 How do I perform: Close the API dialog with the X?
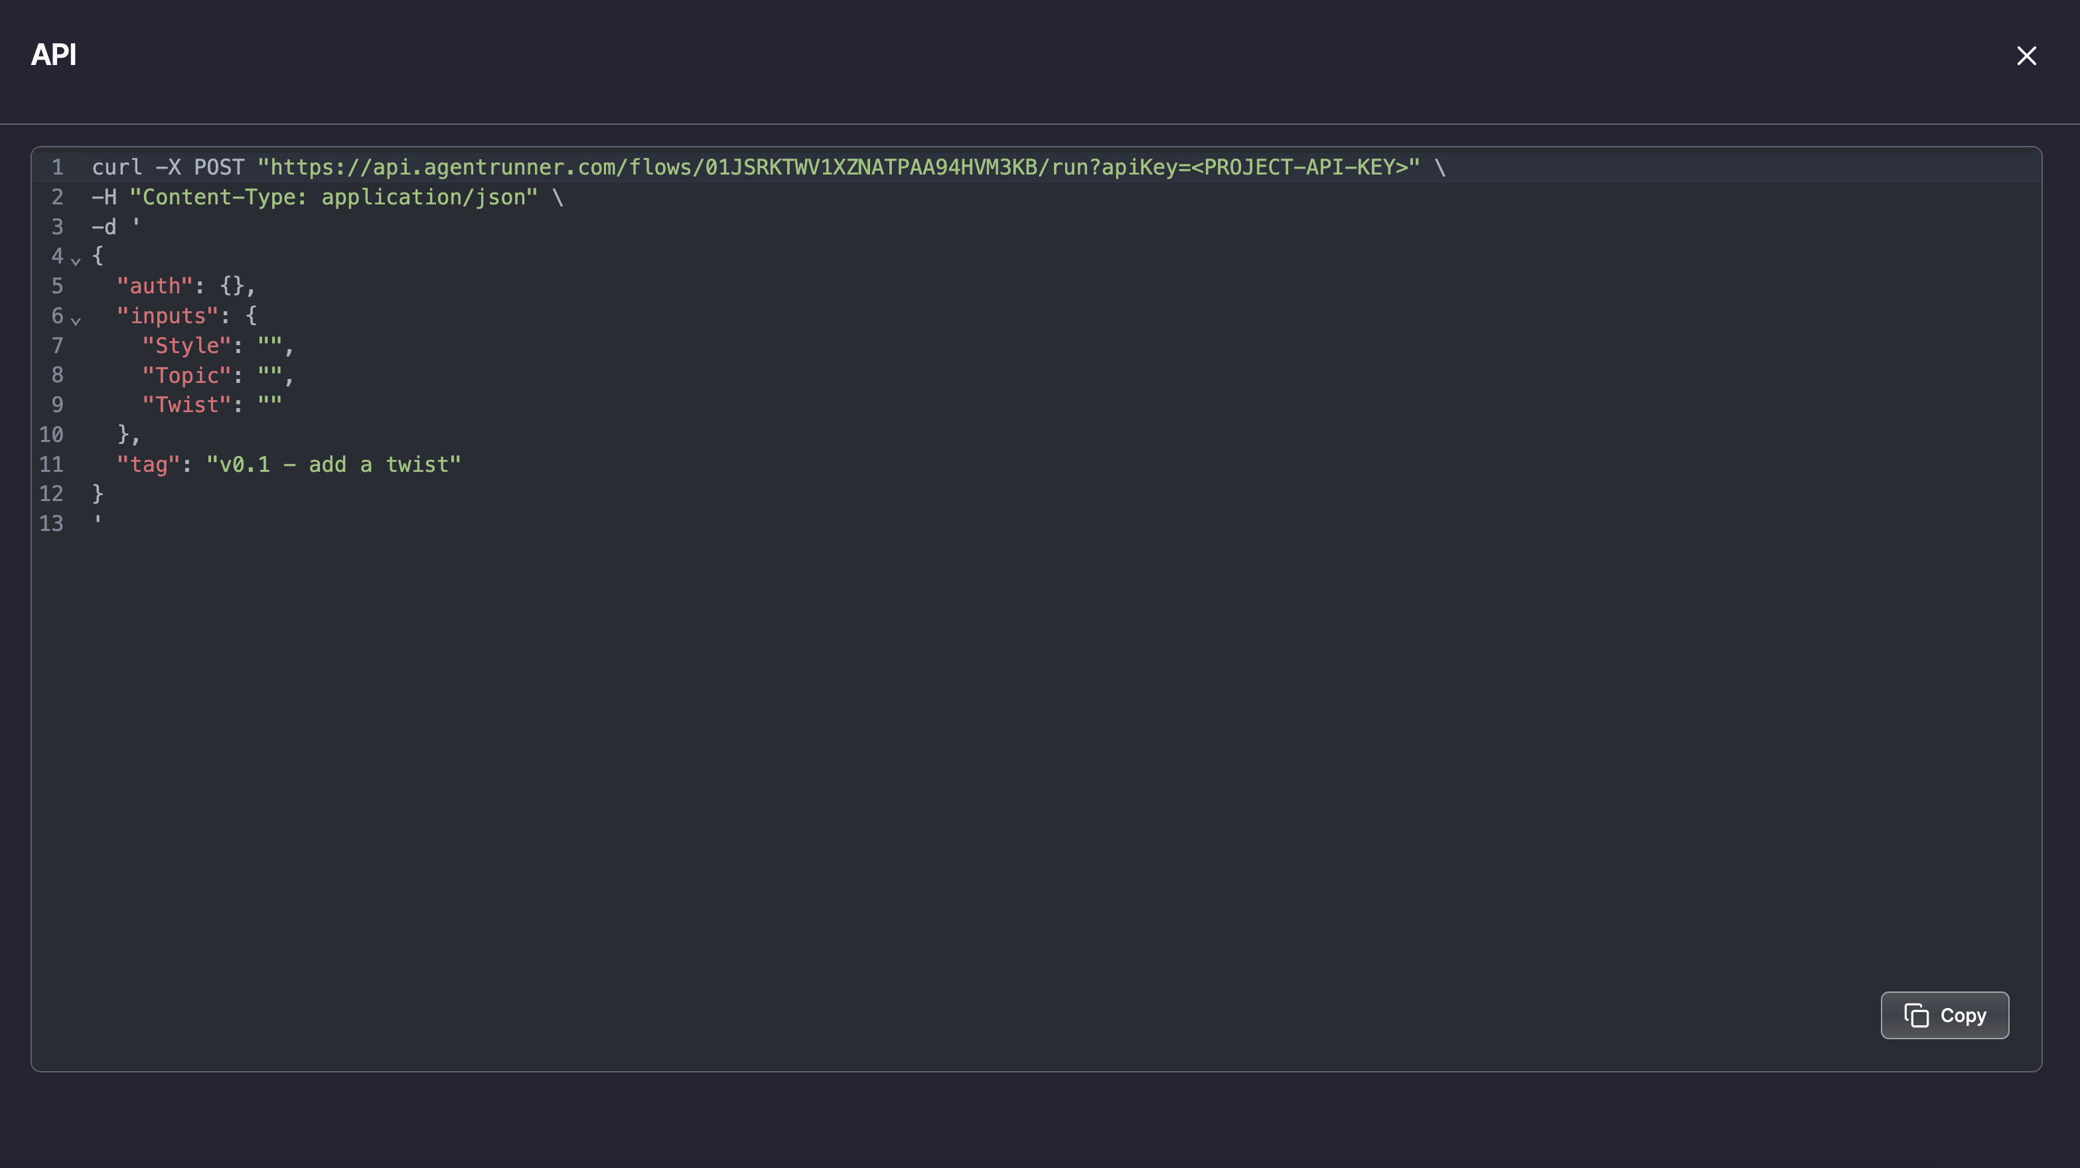pyautogui.click(x=2026, y=56)
